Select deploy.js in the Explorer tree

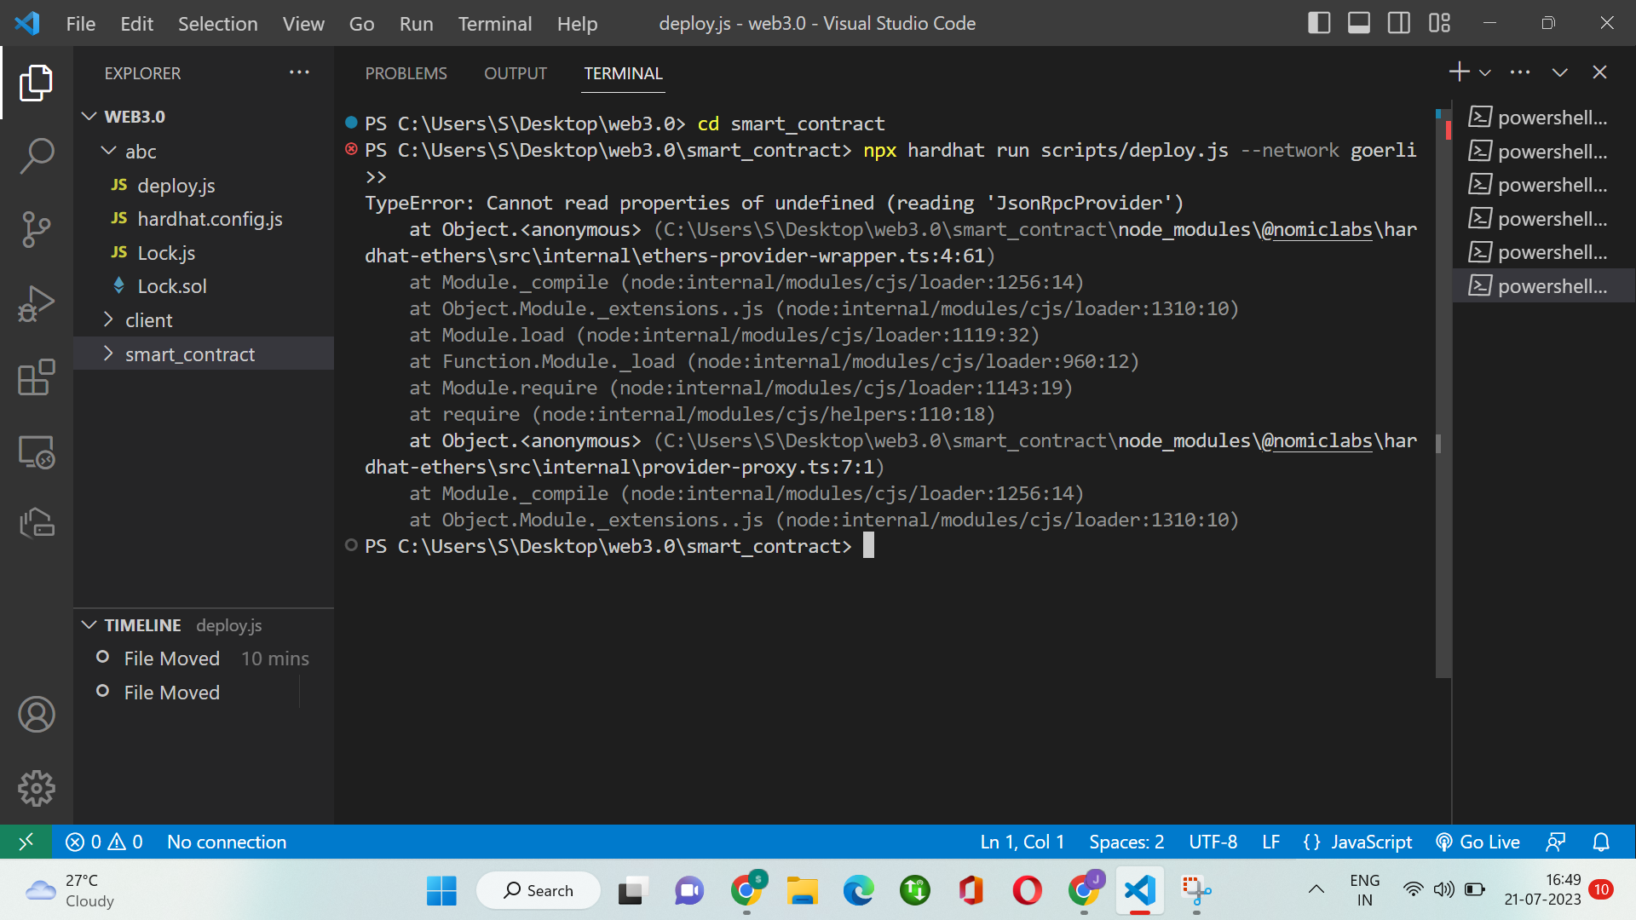176,185
